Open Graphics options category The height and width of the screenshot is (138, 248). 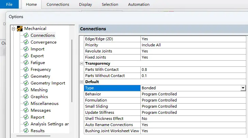(39, 97)
